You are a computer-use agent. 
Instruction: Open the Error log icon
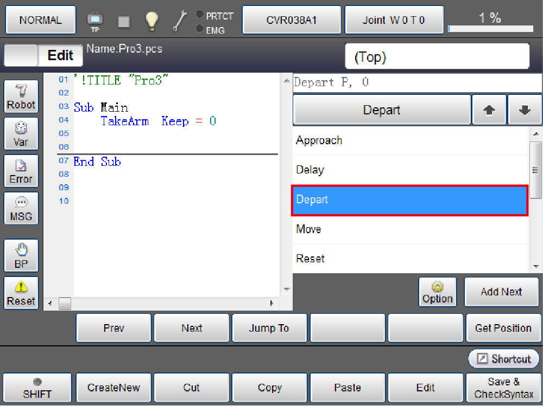(21, 171)
